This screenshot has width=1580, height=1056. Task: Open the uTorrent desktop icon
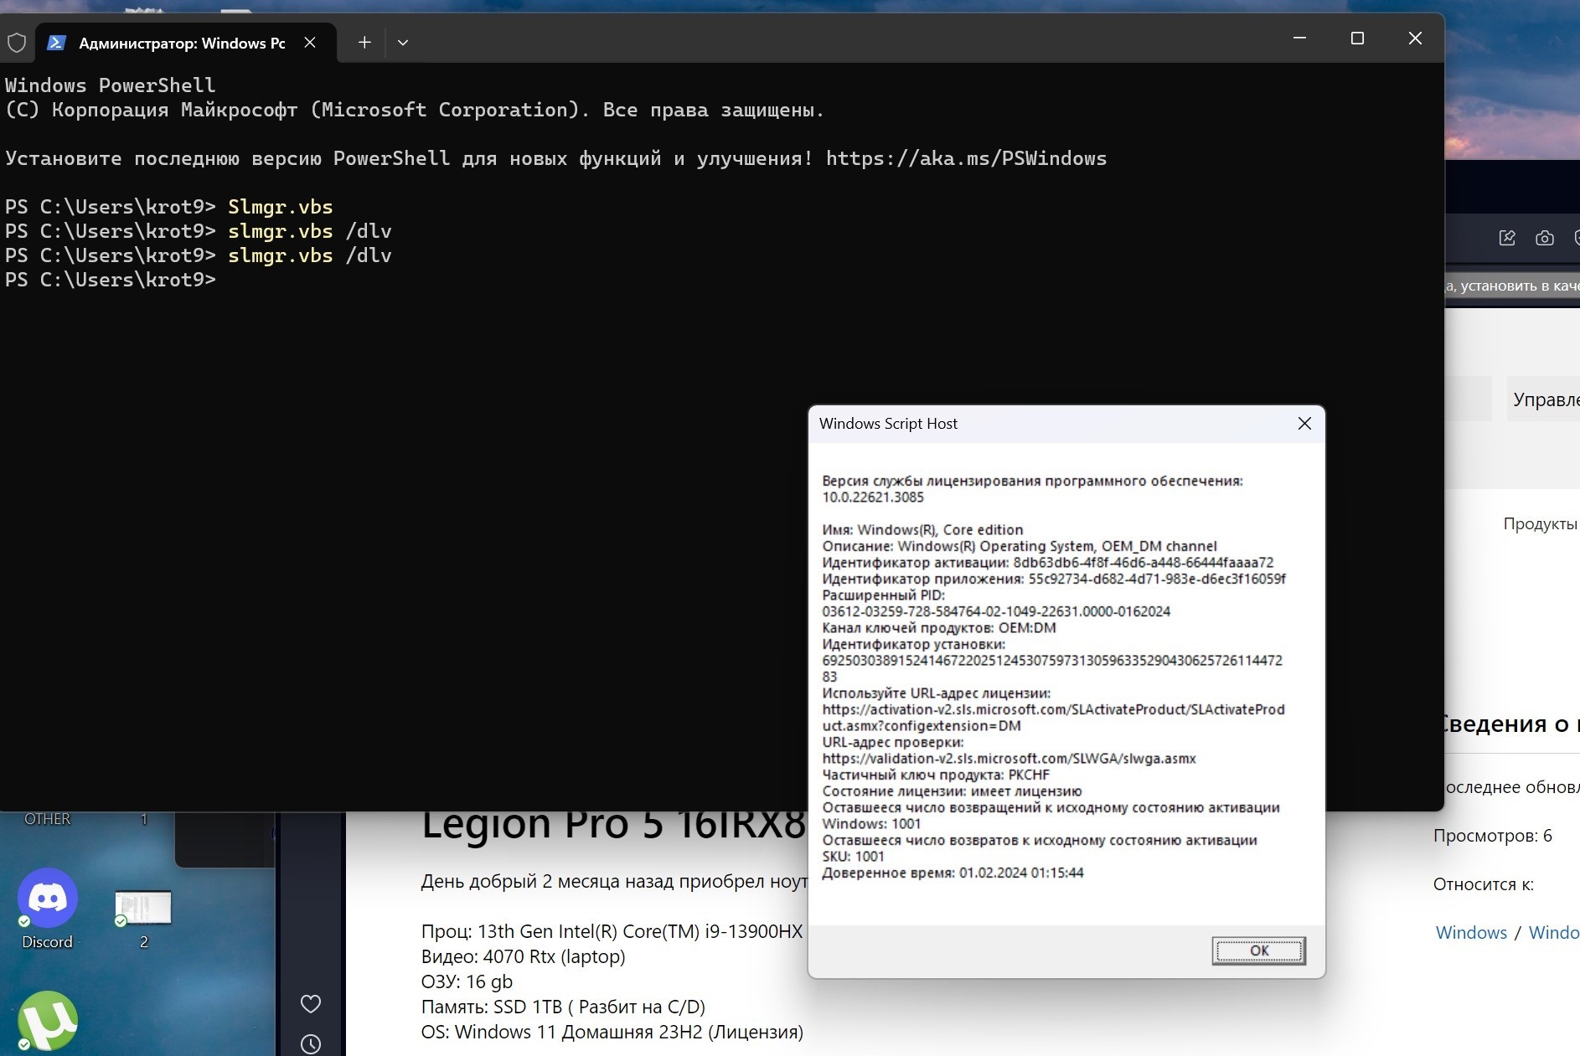click(x=48, y=1021)
